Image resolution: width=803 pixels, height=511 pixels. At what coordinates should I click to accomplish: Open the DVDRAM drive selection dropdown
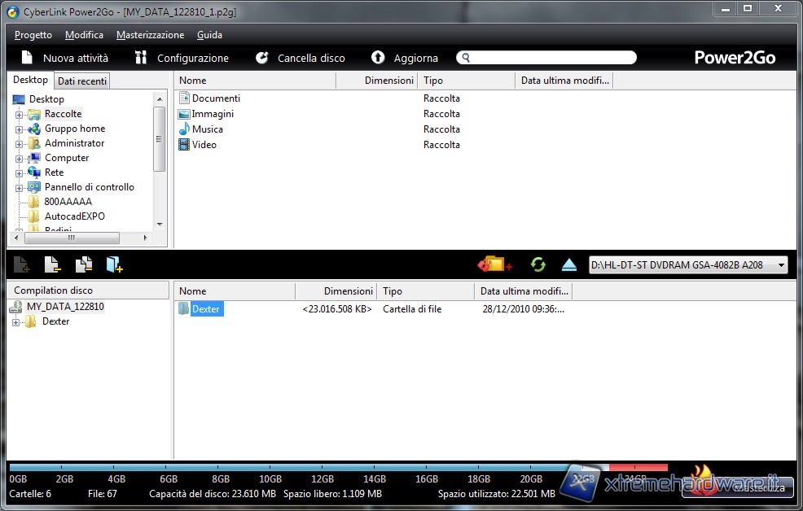pos(781,264)
